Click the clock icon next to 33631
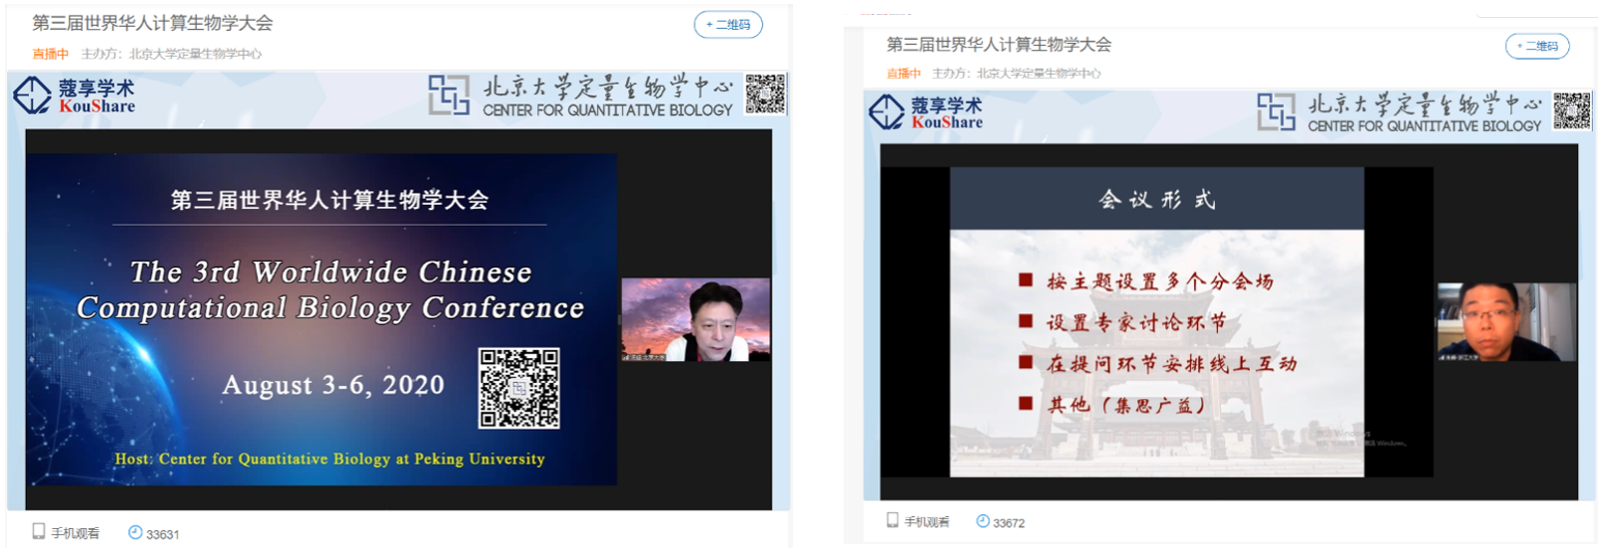The width and height of the screenshot is (1601, 548). tap(135, 532)
